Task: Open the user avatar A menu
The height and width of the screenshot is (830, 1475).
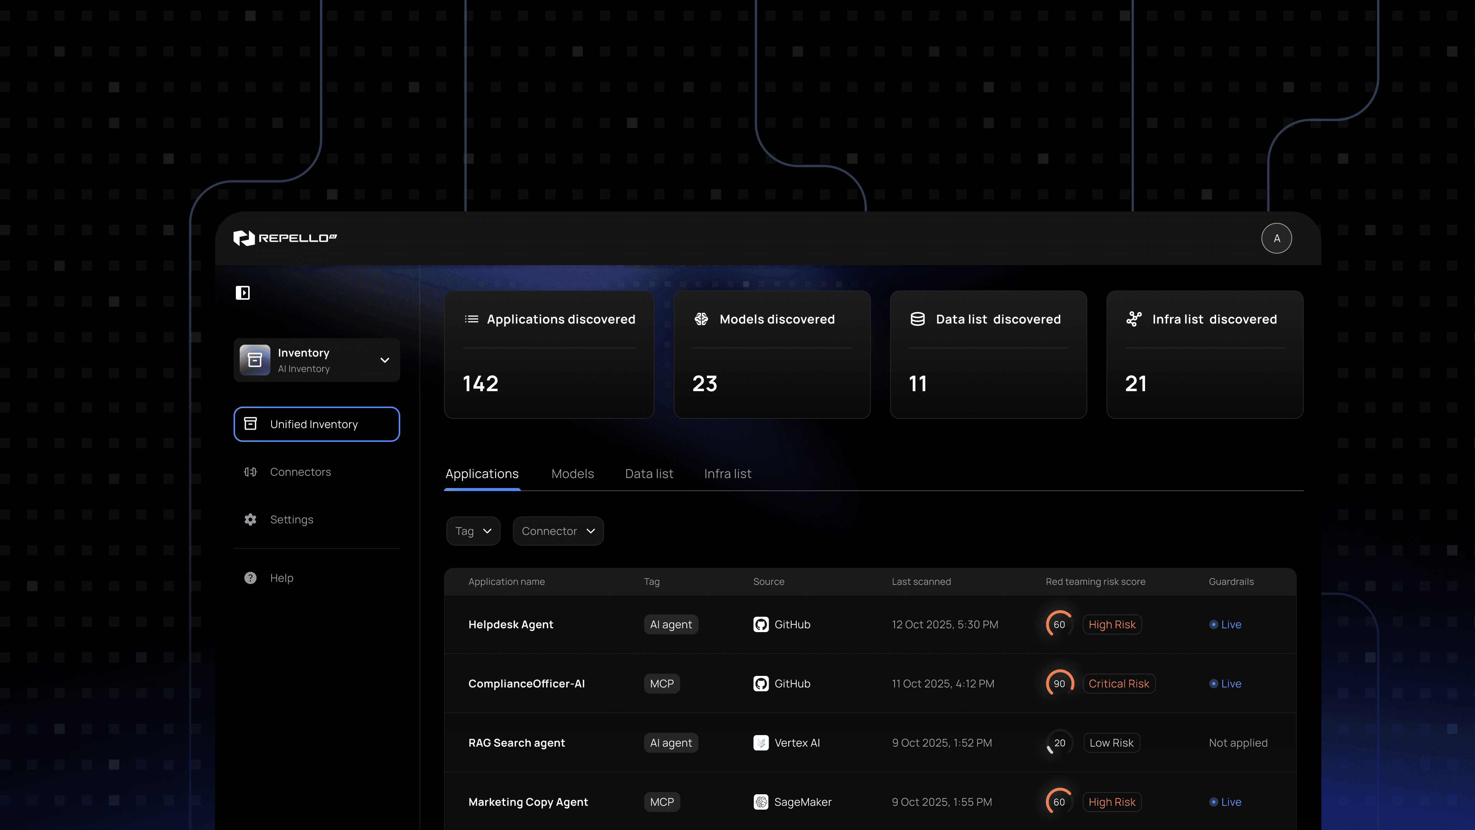Action: tap(1276, 238)
